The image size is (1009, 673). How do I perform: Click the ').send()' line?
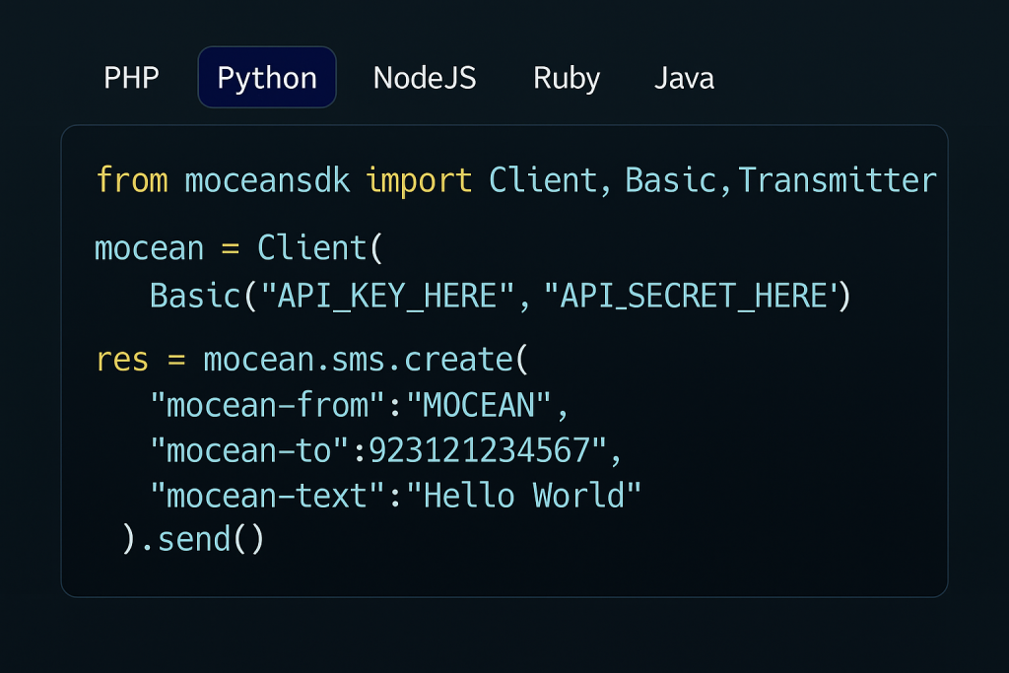pyautogui.click(x=193, y=539)
